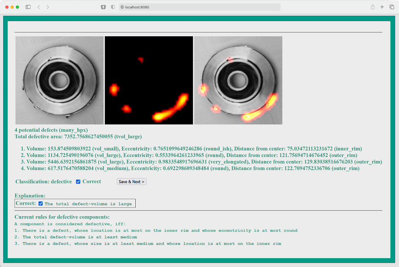
Task: Click the localhost:8080 address bar
Action: (200, 7)
